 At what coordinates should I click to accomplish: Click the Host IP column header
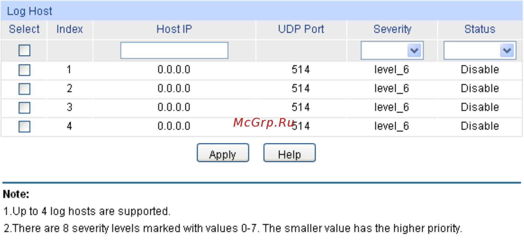(x=174, y=29)
